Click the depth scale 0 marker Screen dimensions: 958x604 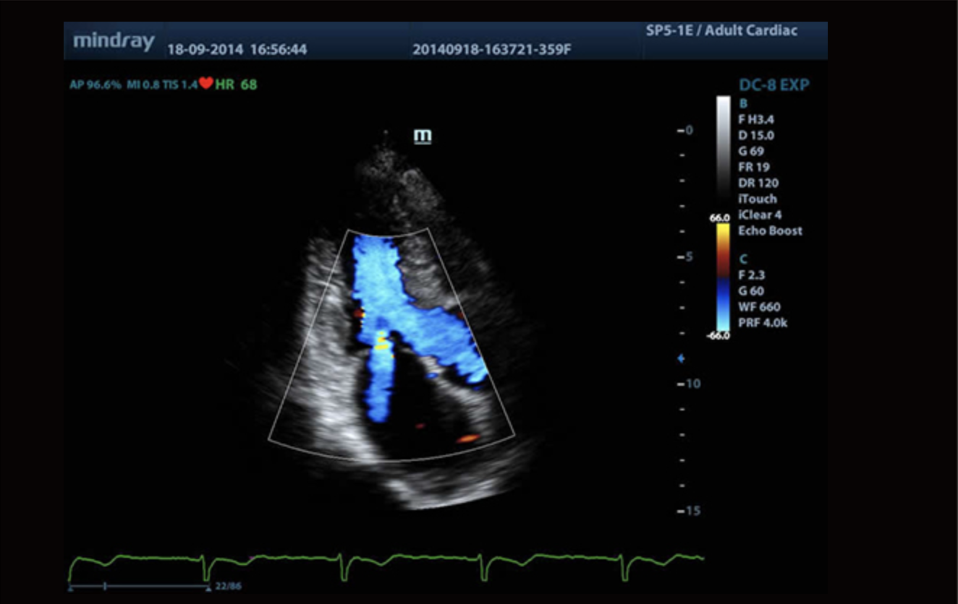685,131
